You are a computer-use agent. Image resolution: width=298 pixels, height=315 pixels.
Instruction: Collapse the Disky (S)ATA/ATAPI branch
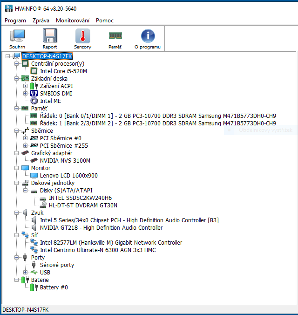[x=25, y=190]
